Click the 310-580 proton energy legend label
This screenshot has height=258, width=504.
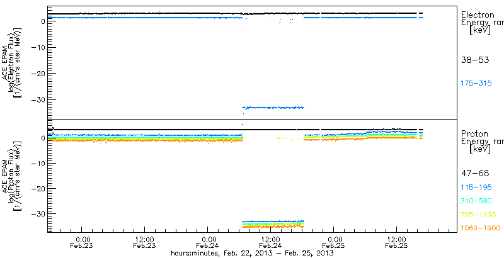476,201
